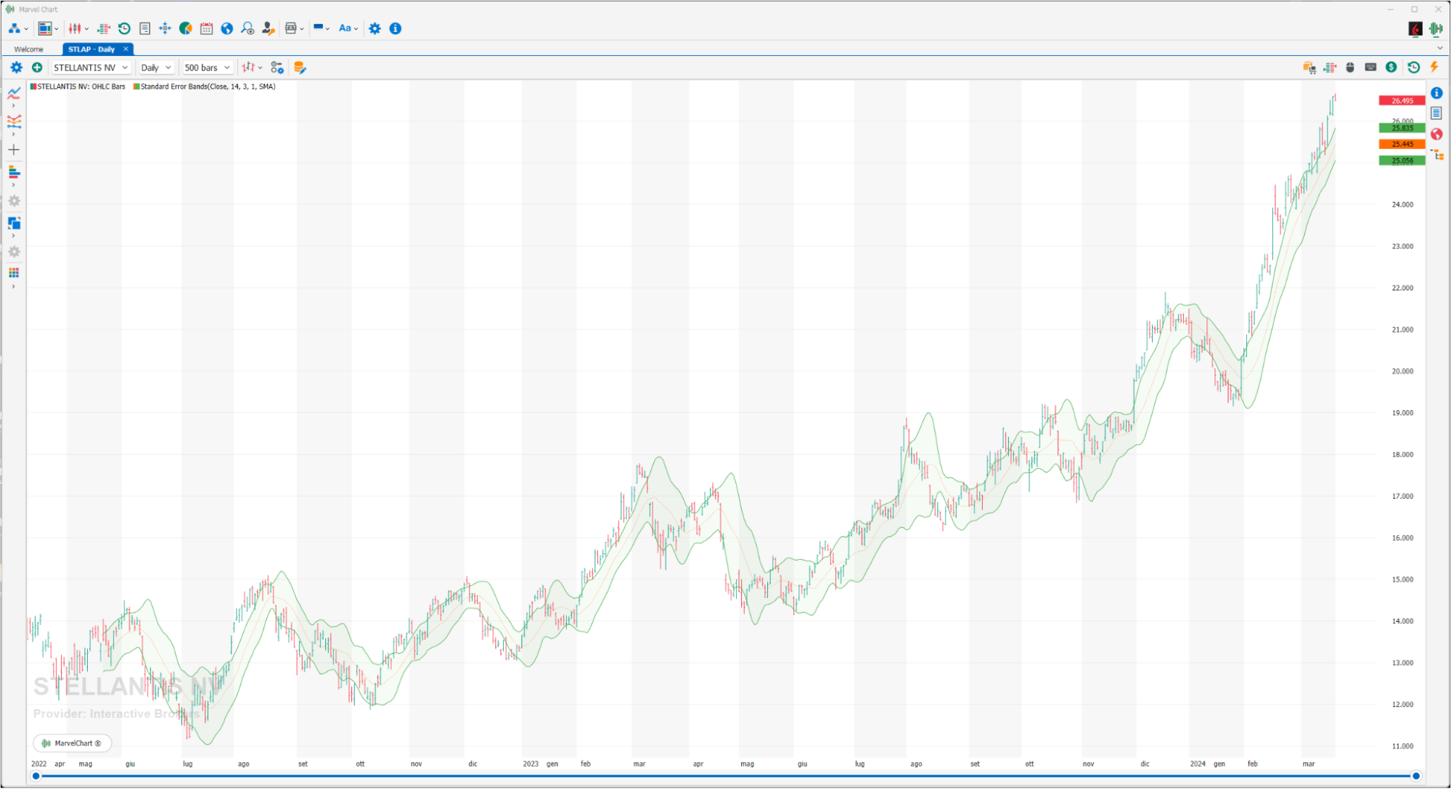The height and width of the screenshot is (789, 1451).
Task: Open the orange tree structure icon on right panel
Action: tap(1437, 154)
